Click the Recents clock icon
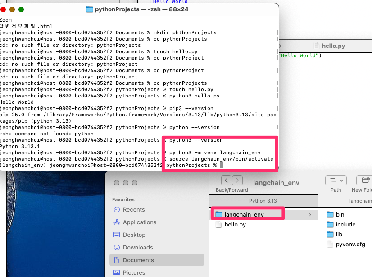 click(x=117, y=209)
